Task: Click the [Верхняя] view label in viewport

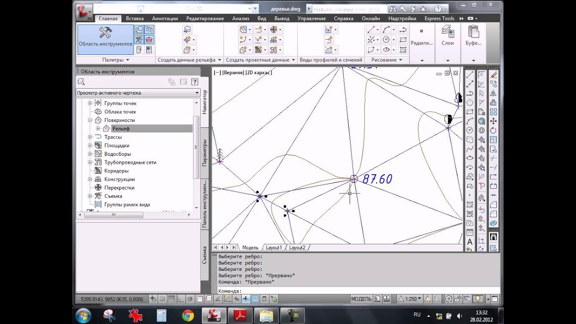Action: (x=234, y=72)
